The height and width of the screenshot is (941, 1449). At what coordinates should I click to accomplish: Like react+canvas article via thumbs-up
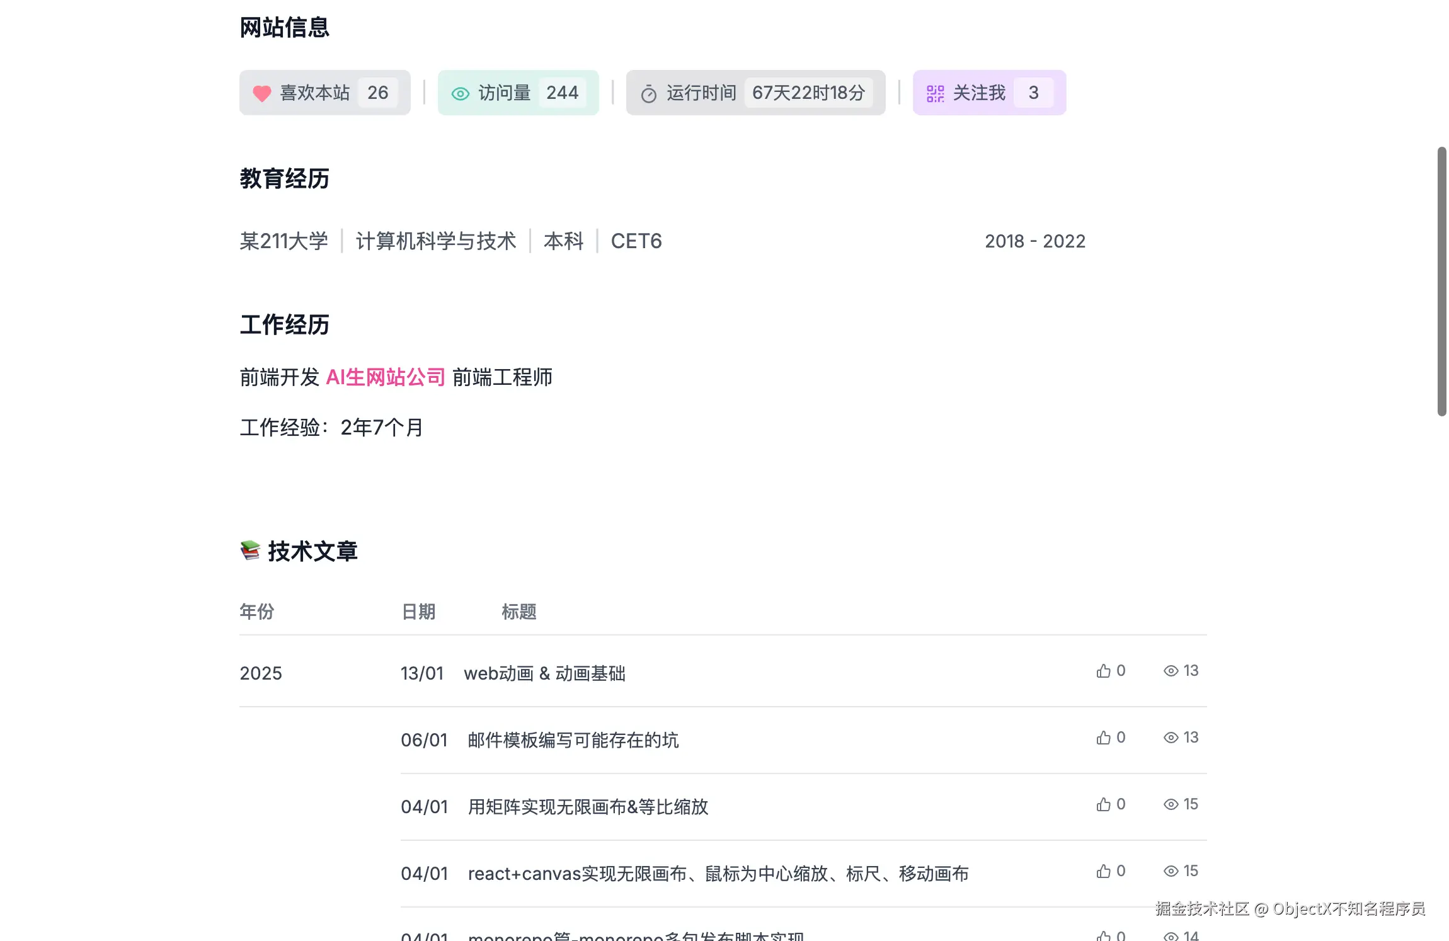coord(1103,871)
